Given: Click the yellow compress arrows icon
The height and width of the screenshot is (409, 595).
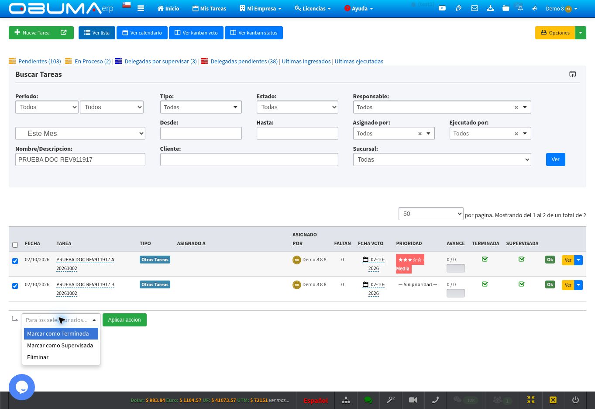Looking at the screenshot, I should [x=531, y=400].
